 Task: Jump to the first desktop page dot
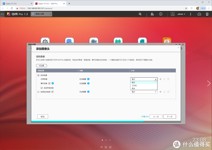(x=102, y=140)
